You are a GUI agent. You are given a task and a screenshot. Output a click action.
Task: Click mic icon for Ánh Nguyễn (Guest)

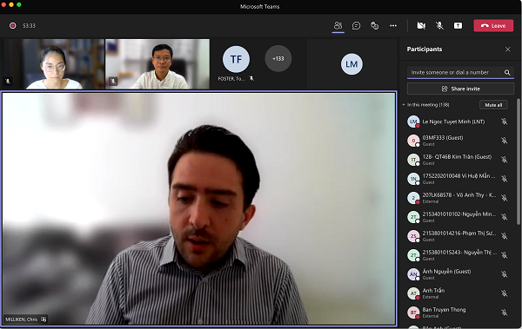tap(504, 274)
